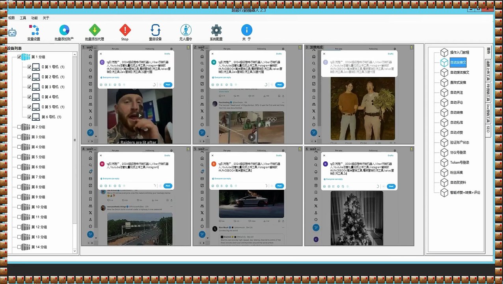The width and height of the screenshot is (503, 284).
Task: Click the robot logo icon in toolbar
Action: [13, 33]
